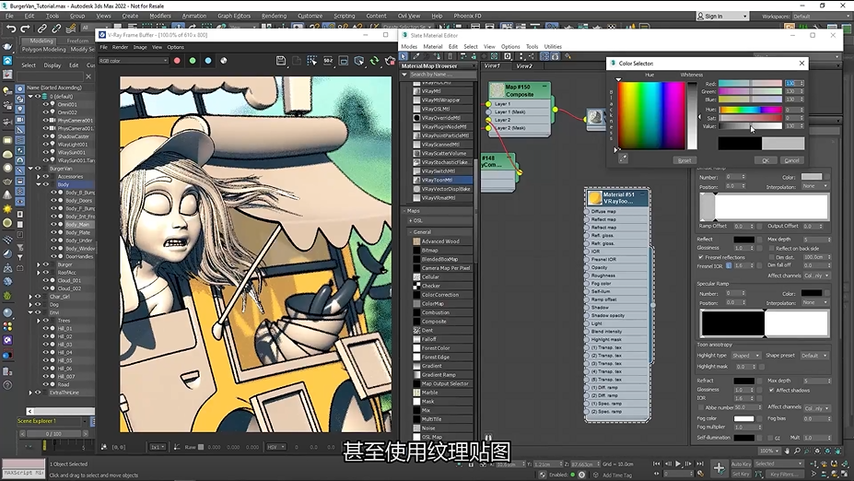Save the rendered image in Frame Buffer
Image resolution: width=854 pixels, height=481 pixels.
tap(280, 61)
